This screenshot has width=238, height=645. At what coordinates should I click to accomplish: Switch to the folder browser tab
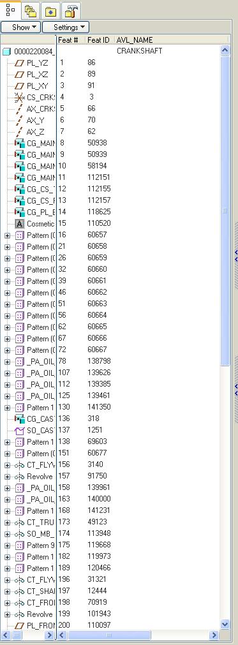31,11
